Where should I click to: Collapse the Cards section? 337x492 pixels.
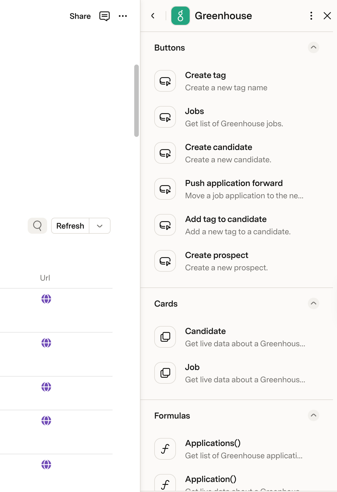pyautogui.click(x=314, y=303)
